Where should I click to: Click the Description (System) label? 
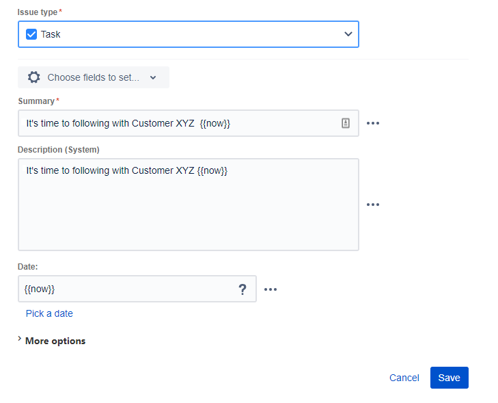pos(59,149)
